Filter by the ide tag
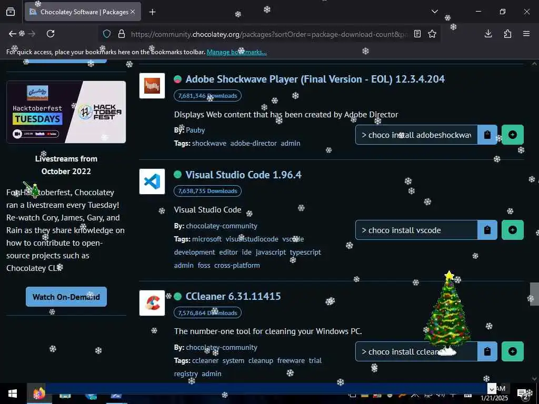 coord(246,252)
